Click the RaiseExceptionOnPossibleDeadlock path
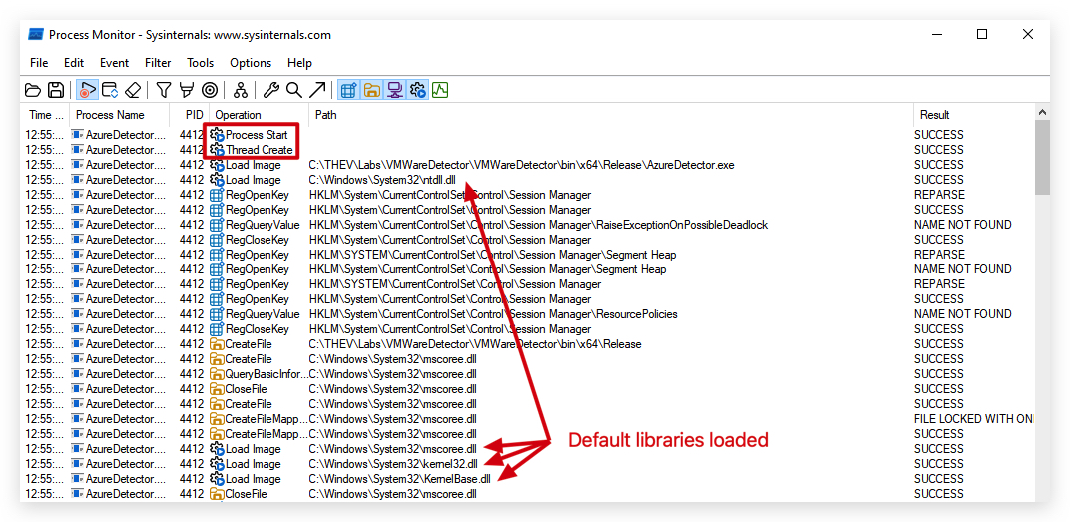The width and height of the screenshot is (1070, 522). coord(538,225)
